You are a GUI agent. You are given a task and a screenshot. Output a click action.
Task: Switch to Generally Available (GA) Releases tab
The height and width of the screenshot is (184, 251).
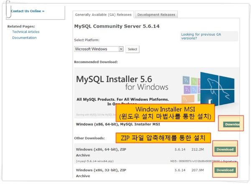click(103, 15)
